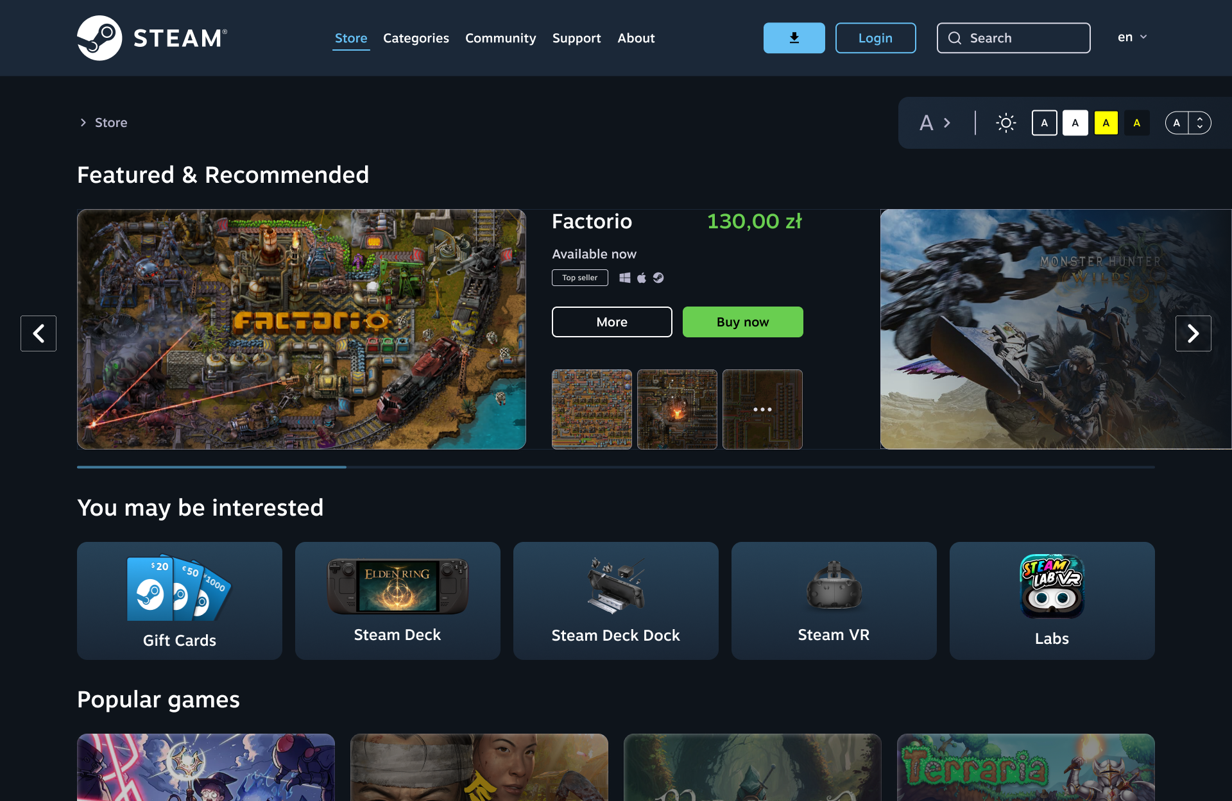Open the Steam Deck Dock tile
Image resolution: width=1232 pixels, height=801 pixels.
pyautogui.click(x=616, y=601)
